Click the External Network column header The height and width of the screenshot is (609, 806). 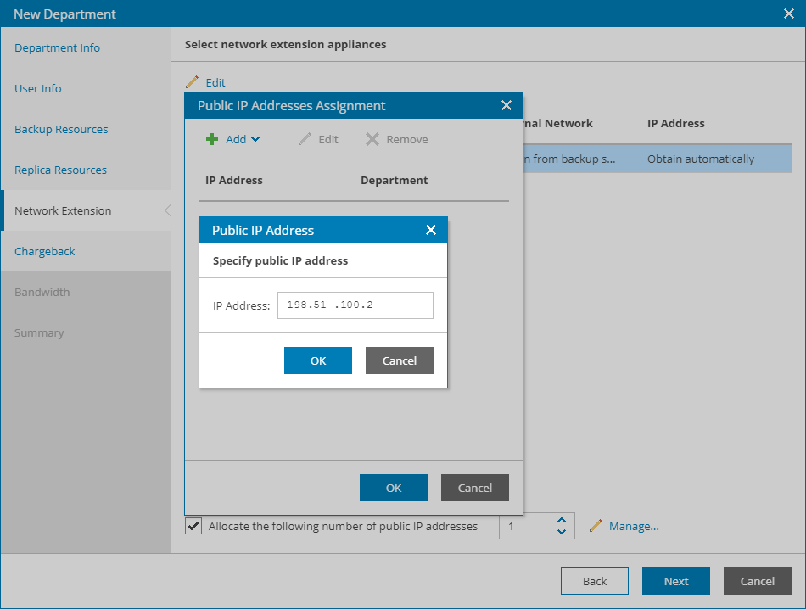coord(558,123)
